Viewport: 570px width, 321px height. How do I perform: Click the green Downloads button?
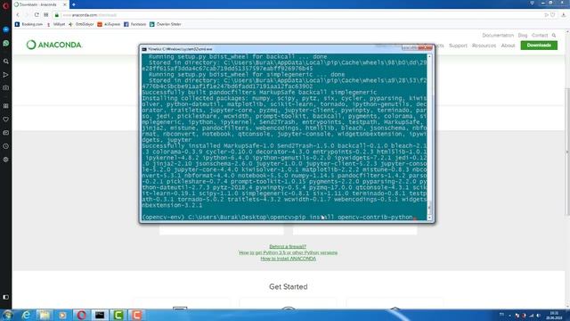[539, 45]
